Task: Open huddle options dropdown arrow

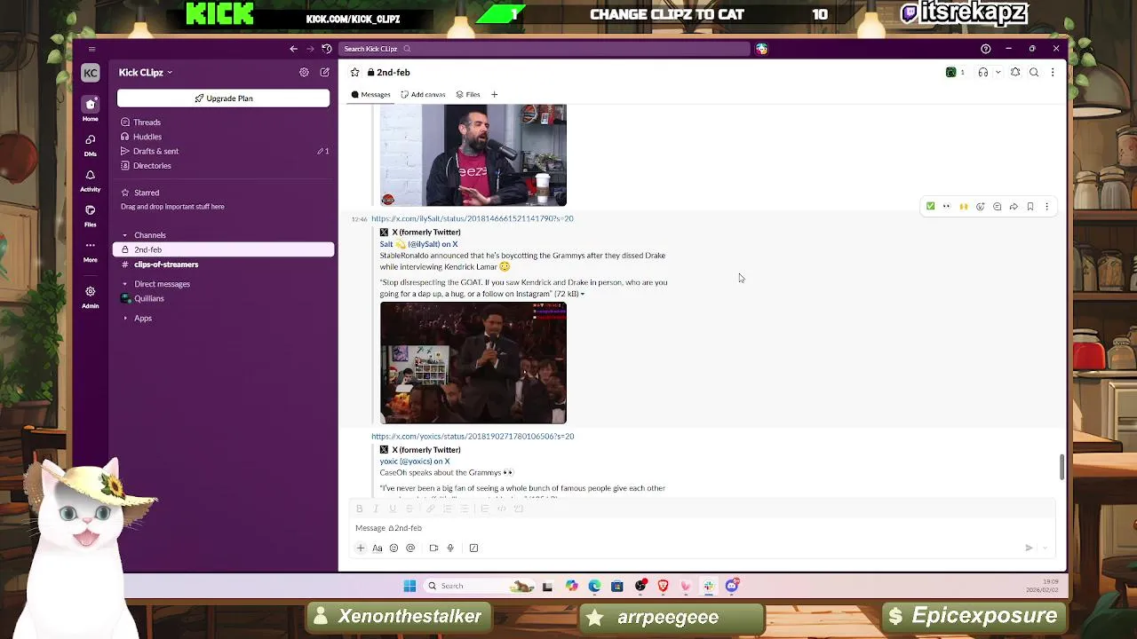Action: click(998, 73)
